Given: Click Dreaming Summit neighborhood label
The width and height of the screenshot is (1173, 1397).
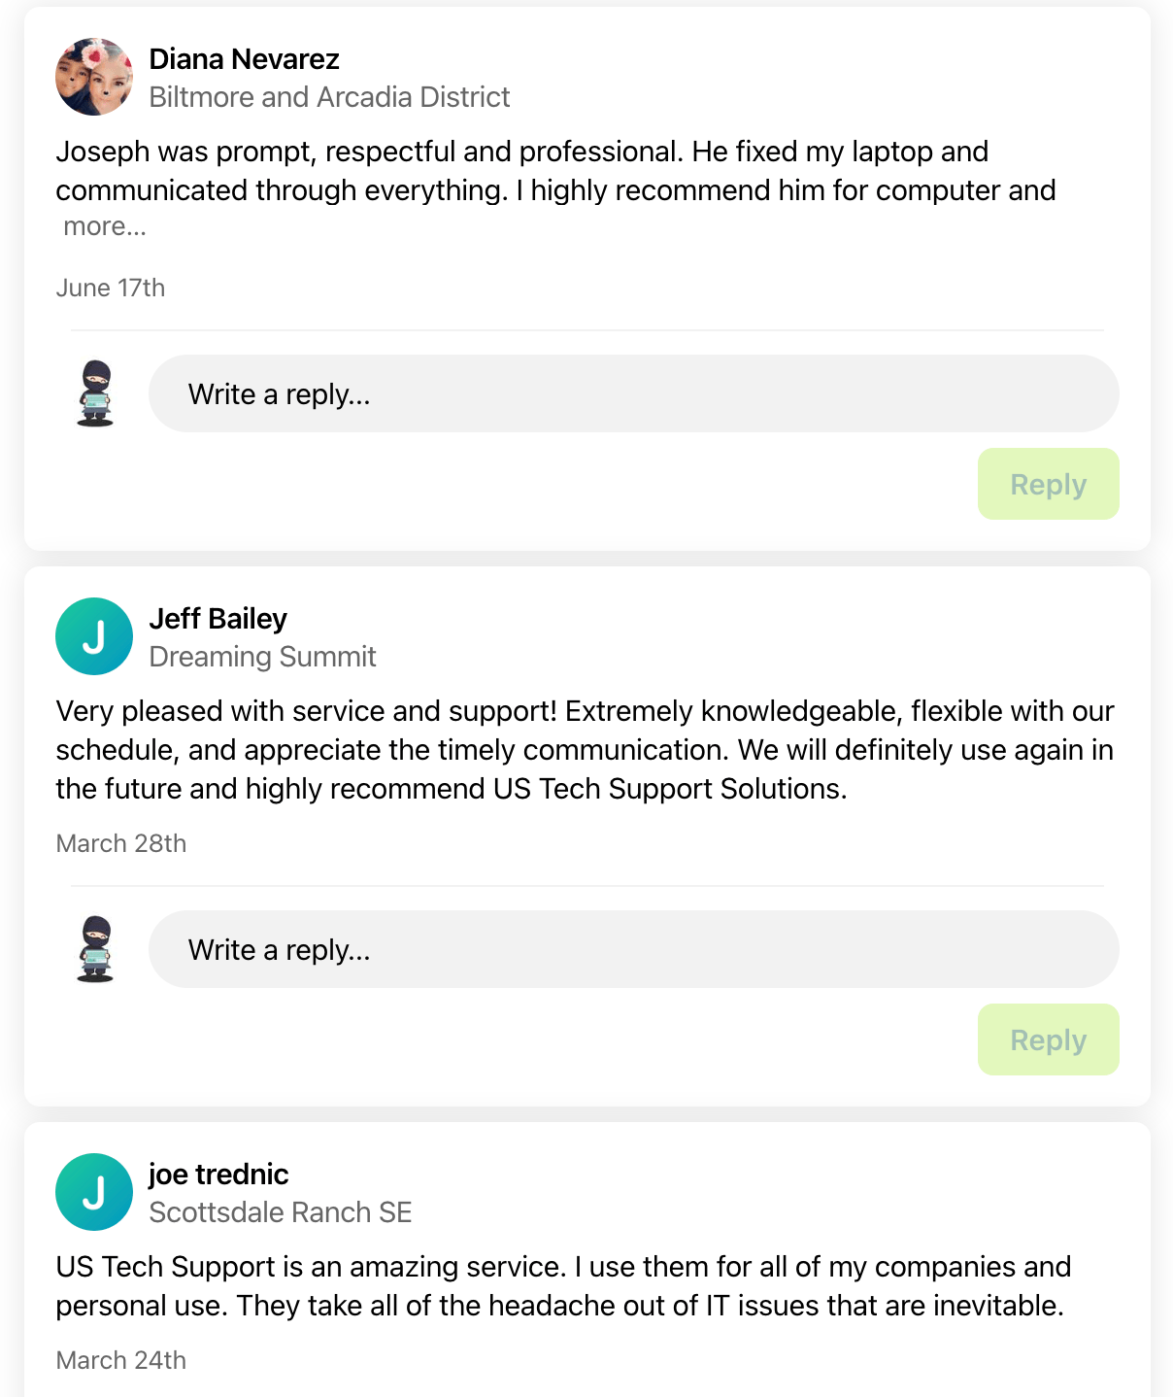Looking at the screenshot, I should click(262, 657).
